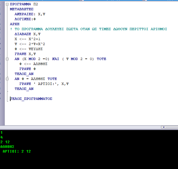The width and height of the screenshot is (178, 169).
Task: Click the input value 4 in the console
Action: 2,137
